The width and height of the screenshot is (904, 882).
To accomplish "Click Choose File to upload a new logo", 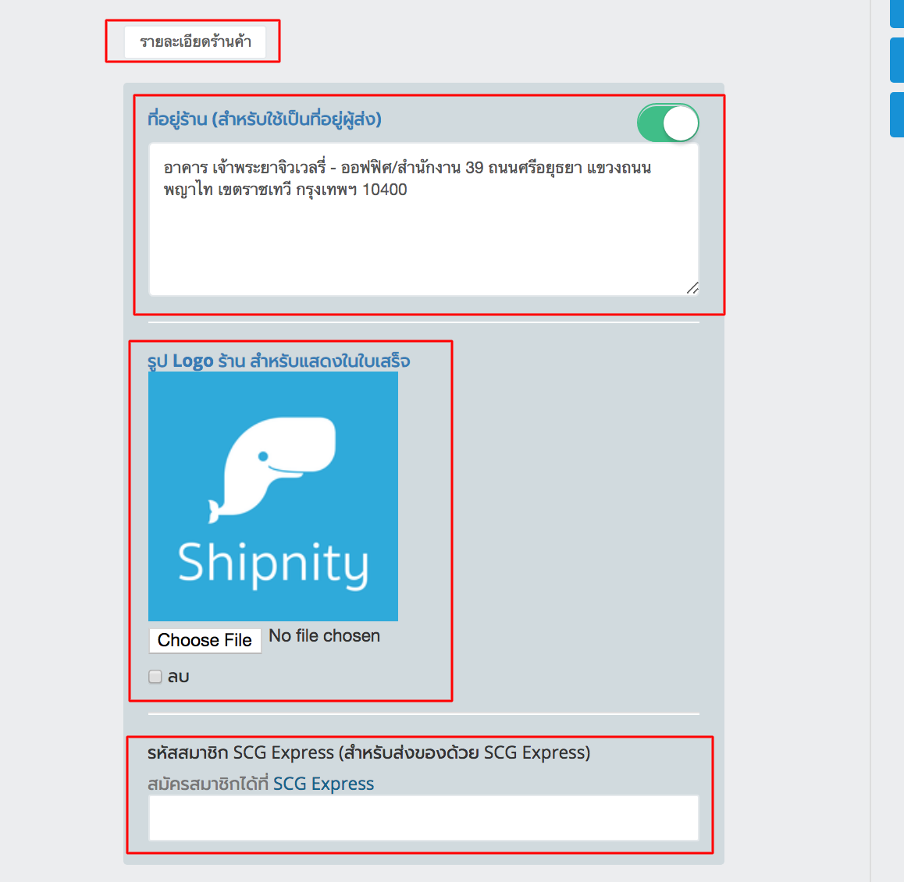I will pos(205,640).
